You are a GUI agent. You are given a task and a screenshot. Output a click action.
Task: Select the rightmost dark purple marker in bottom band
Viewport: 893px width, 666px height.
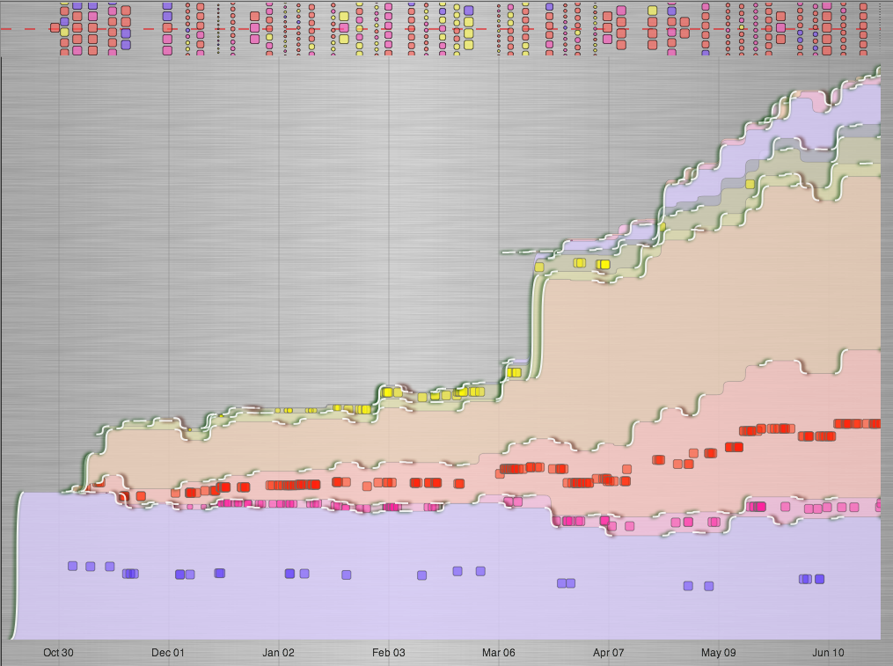point(819,579)
